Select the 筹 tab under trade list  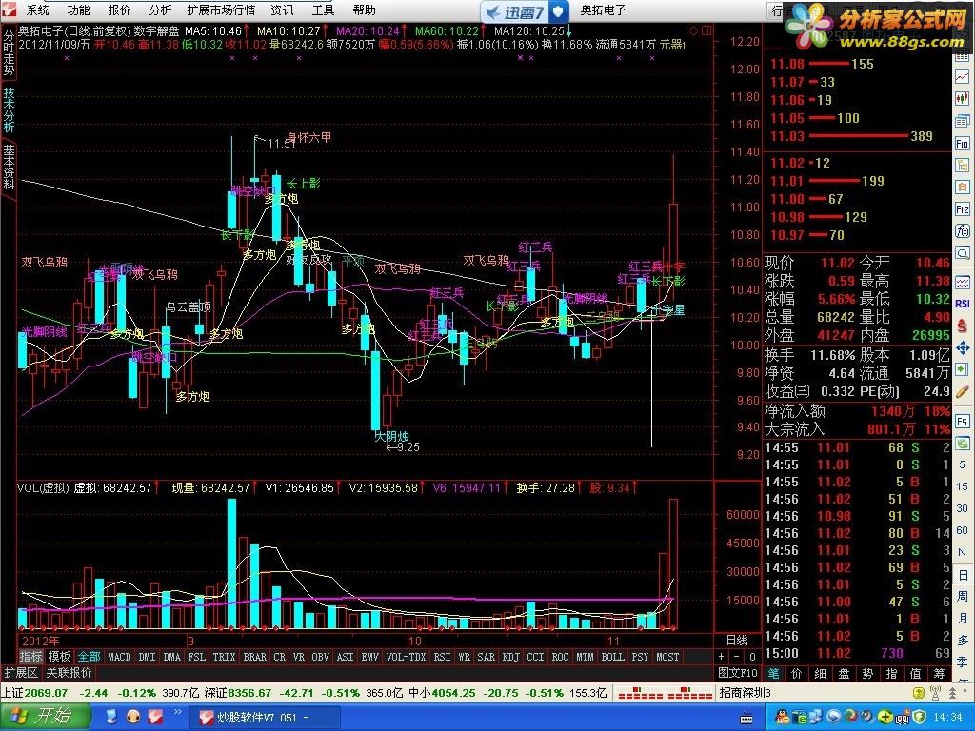[x=939, y=673]
